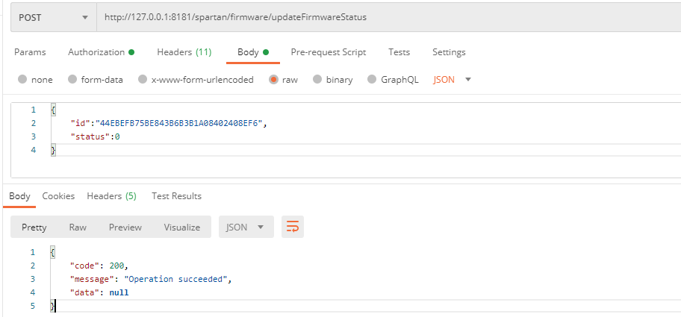Open the response format JSON dropdown

(246, 227)
